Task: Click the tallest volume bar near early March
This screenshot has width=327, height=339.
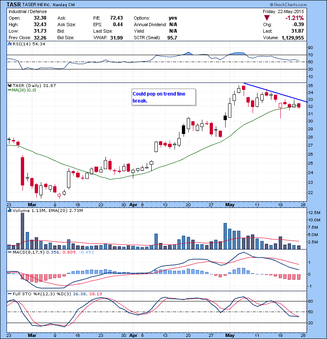Action: coord(22,231)
